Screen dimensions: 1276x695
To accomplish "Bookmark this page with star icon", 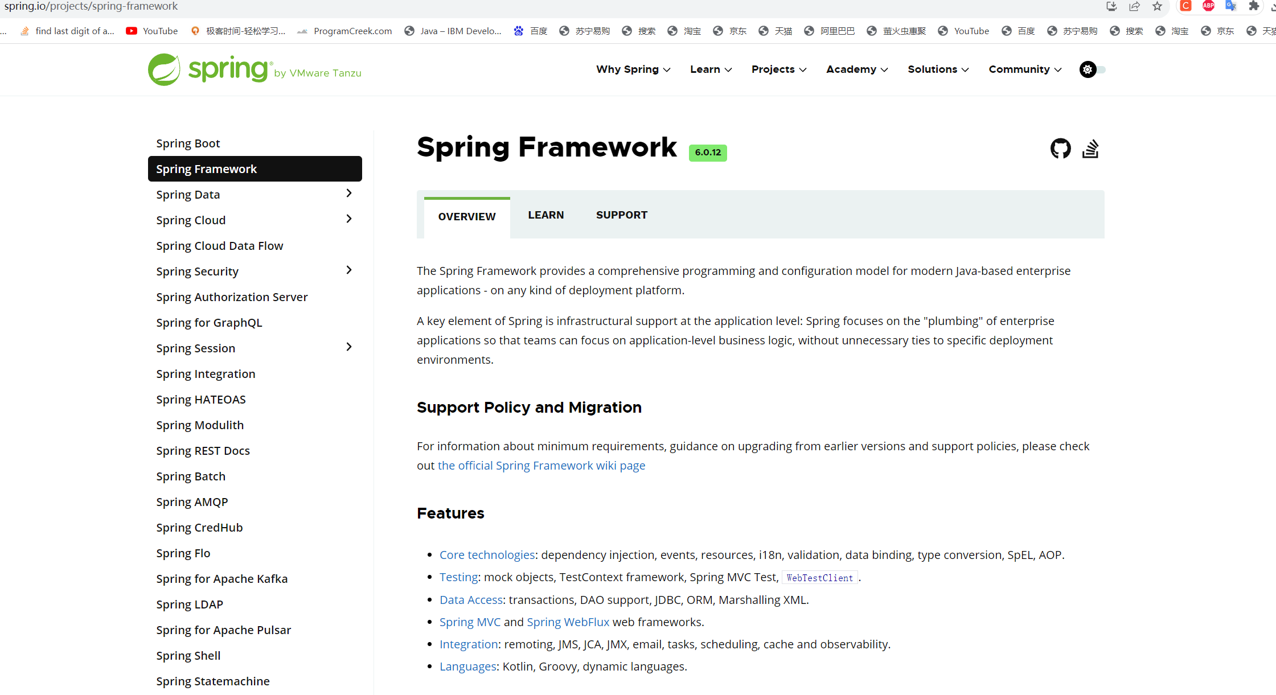I will point(1157,6).
